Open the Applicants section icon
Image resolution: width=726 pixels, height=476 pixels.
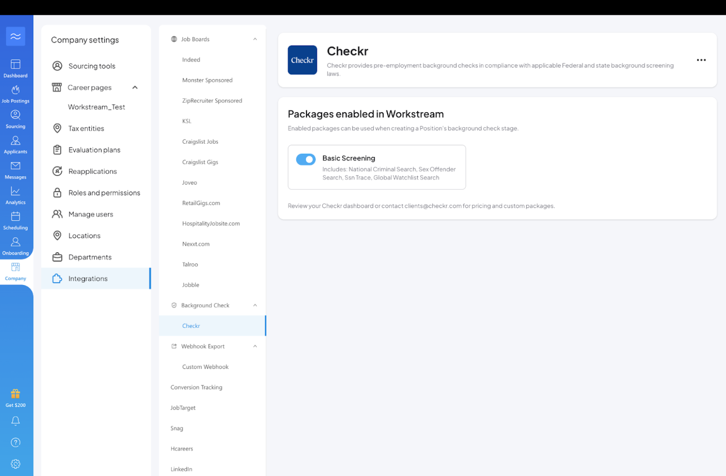(x=16, y=140)
